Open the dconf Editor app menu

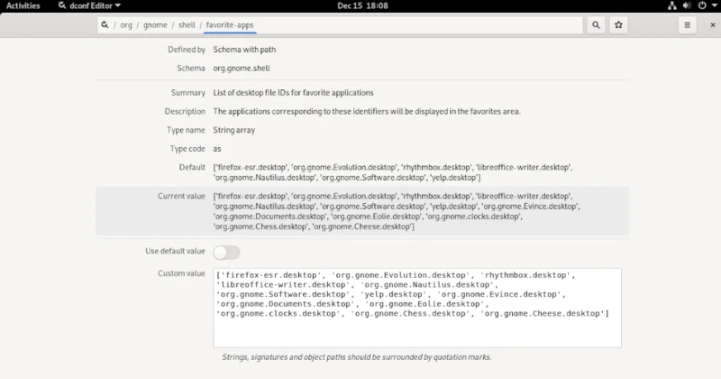[x=89, y=5]
